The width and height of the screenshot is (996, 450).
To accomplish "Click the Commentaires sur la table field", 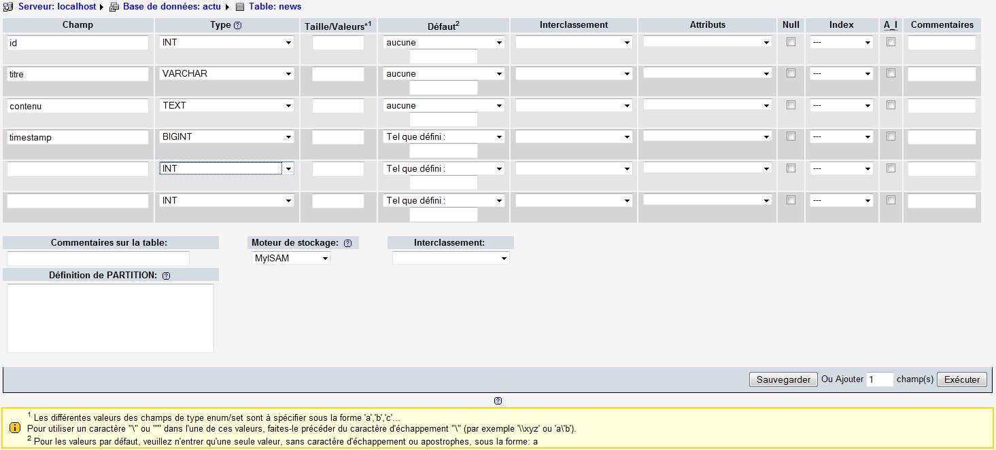I will [x=97, y=258].
